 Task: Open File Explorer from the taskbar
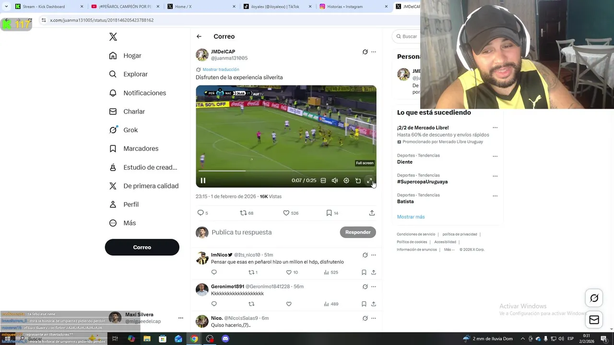point(147,339)
